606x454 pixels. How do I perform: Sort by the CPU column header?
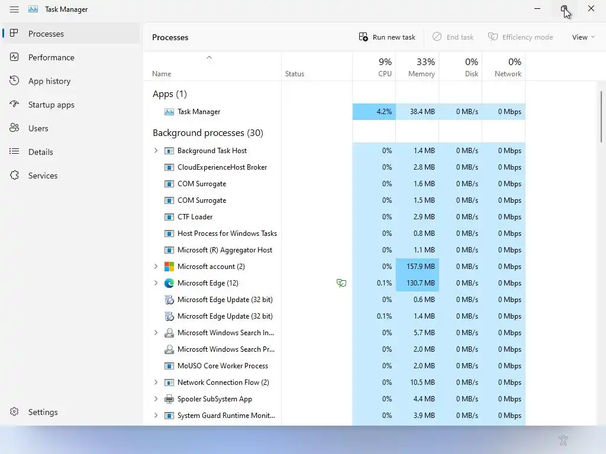[374, 66]
